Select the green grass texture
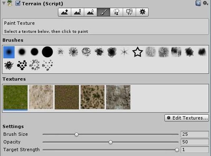The width and height of the screenshot is (211, 156). click(15, 97)
